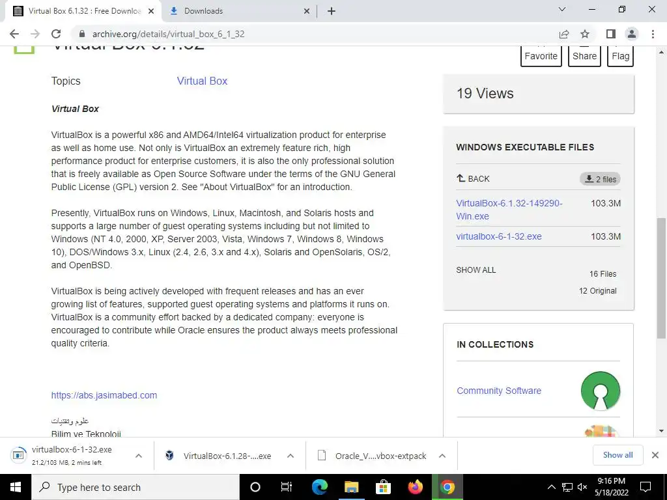This screenshot has height=500, width=667.
Task: Reload the archive.org page
Action: point(56,34)
